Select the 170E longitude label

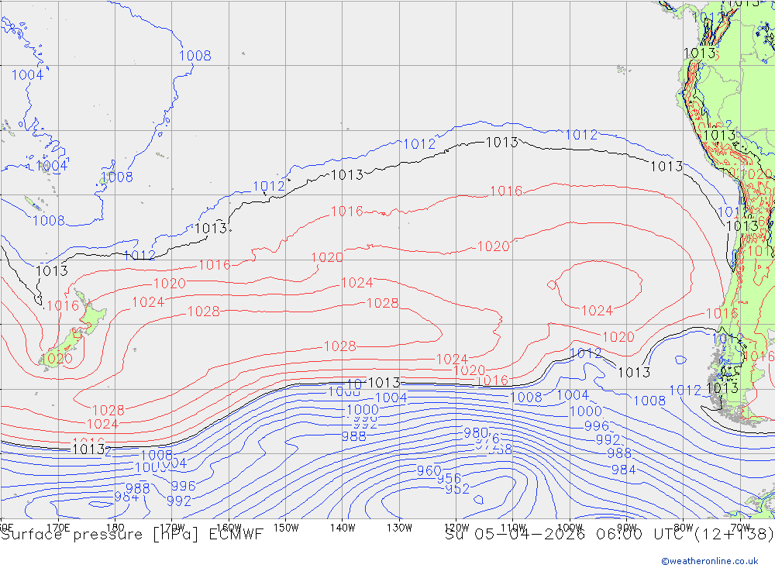pyautogui.click(x=58, y=528)
